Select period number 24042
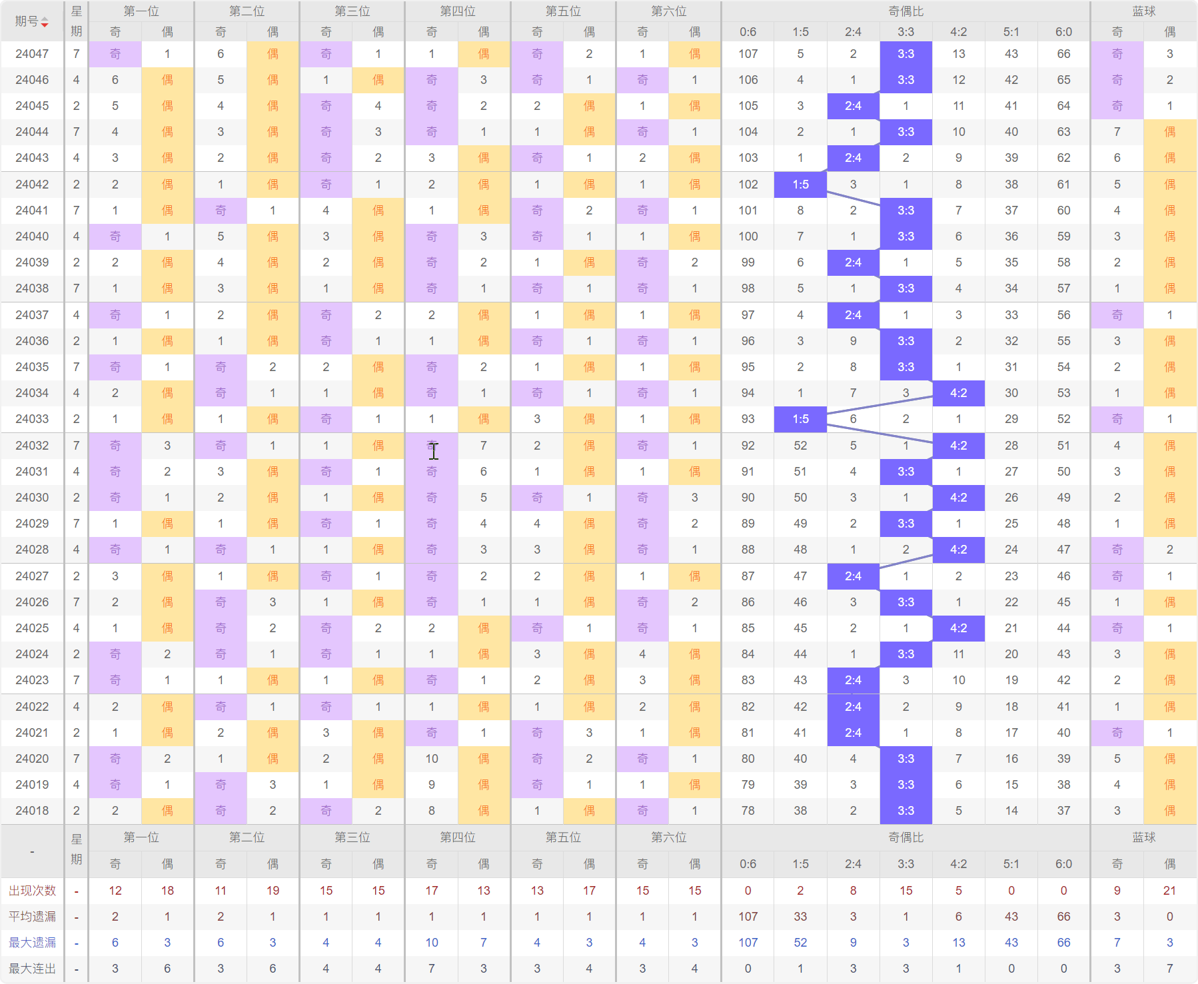Viewport: 1198px width, 984px height. (x=32, y=185)
